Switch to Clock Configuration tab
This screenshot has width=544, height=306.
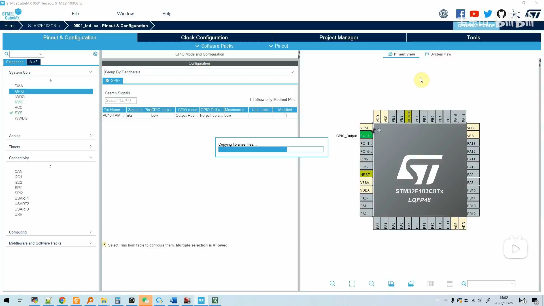coord(204,37)
